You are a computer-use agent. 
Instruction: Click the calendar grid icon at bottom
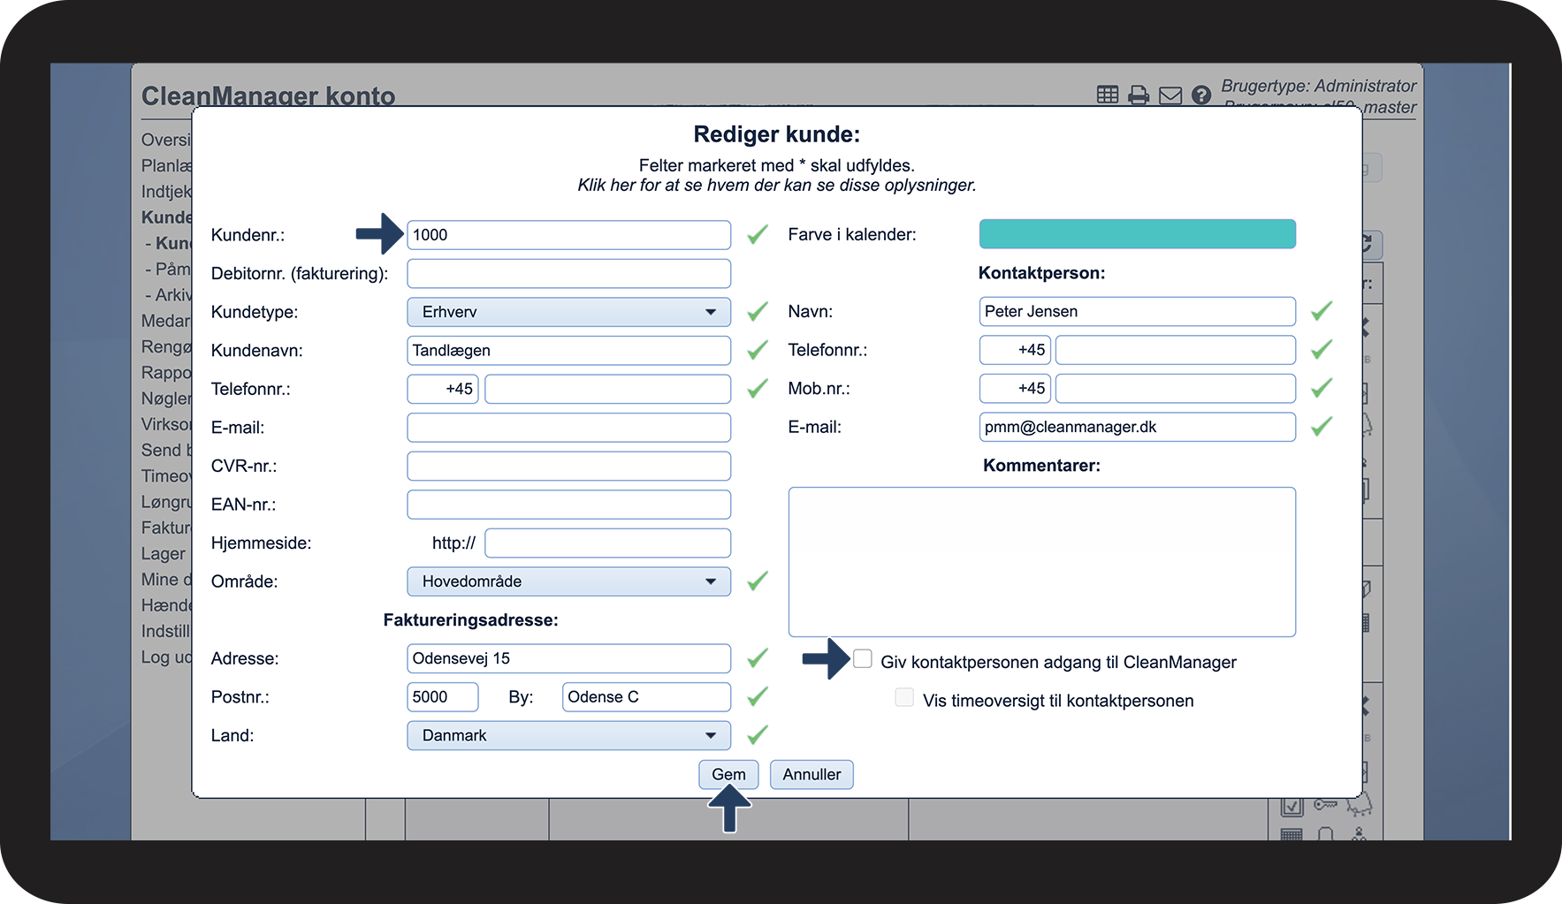(1292, 834)
